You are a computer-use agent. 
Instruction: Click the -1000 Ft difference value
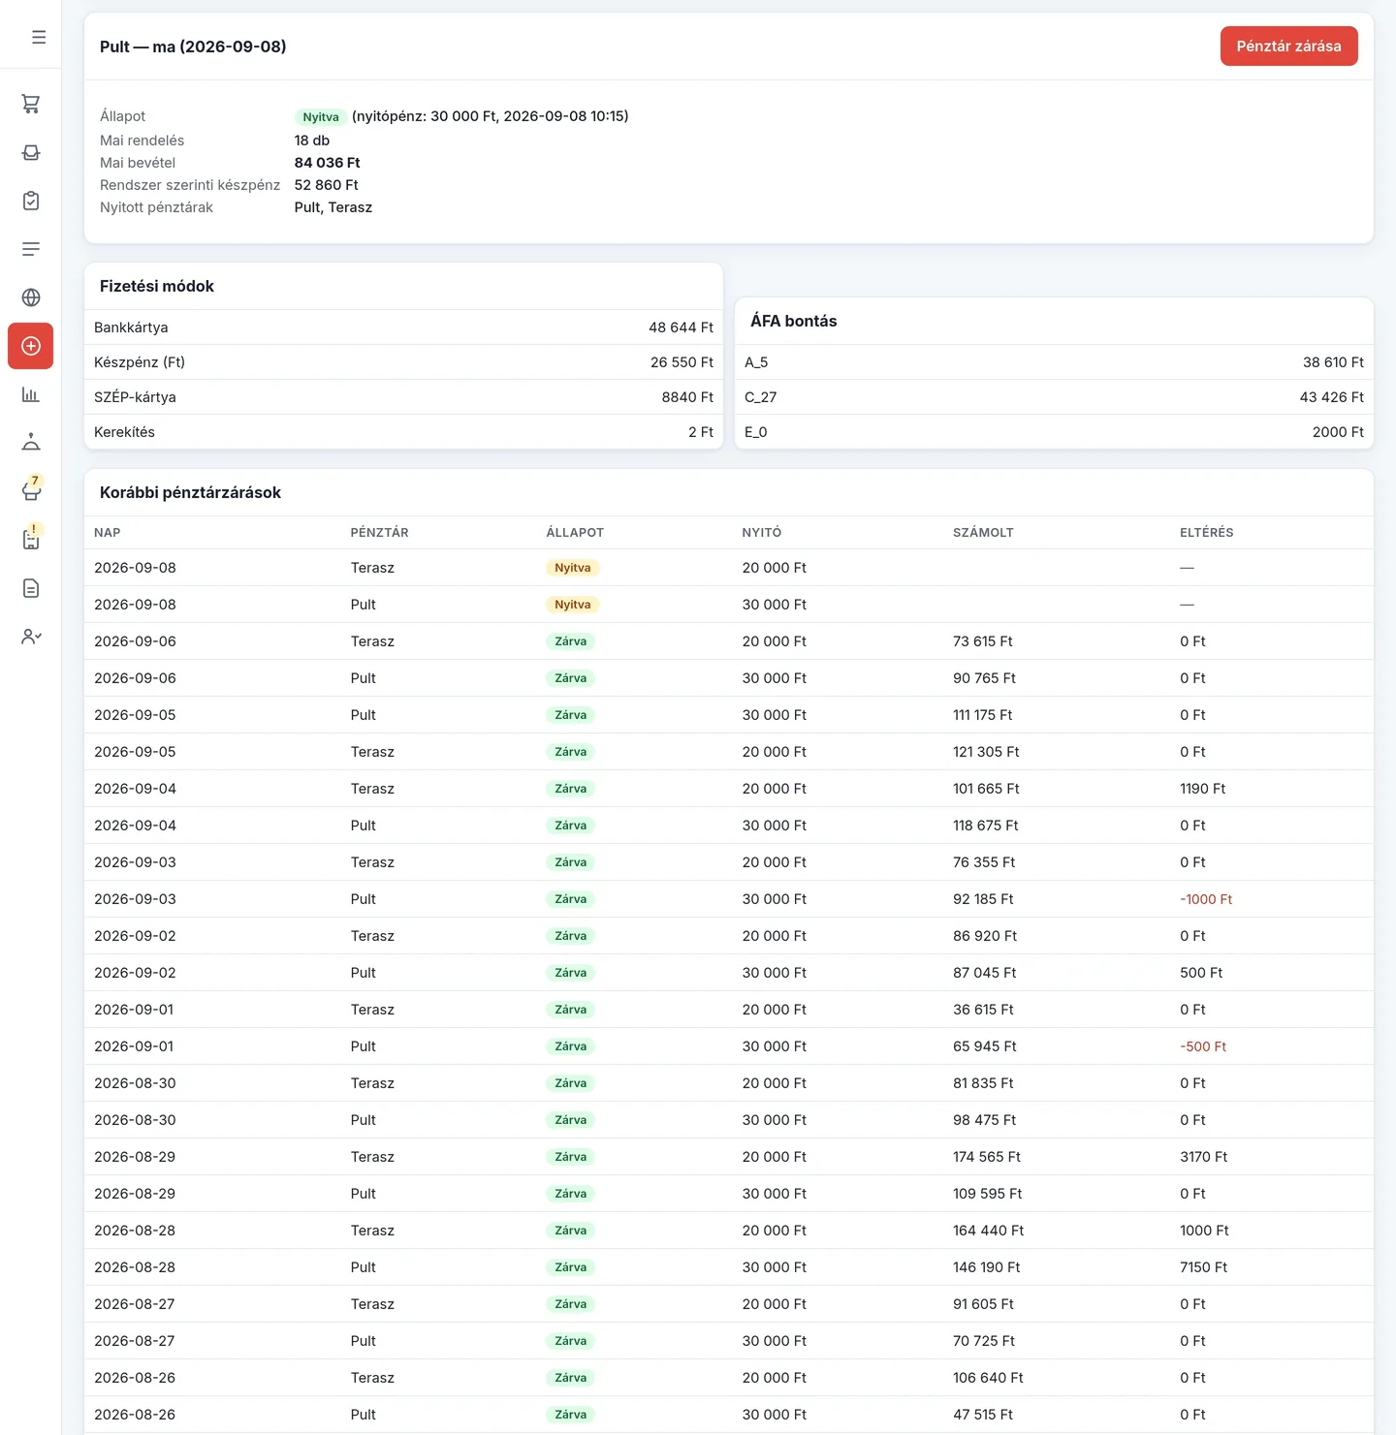1206,899
